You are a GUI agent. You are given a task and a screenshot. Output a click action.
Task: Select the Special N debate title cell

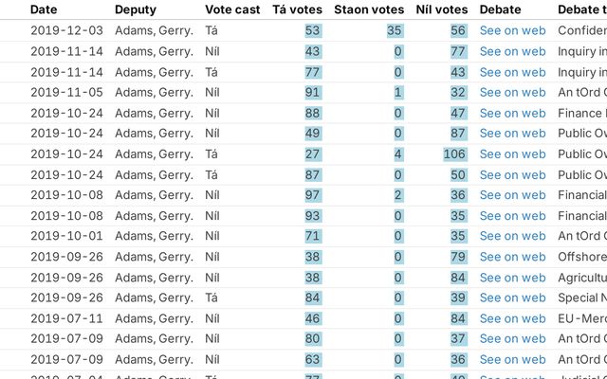581,298
